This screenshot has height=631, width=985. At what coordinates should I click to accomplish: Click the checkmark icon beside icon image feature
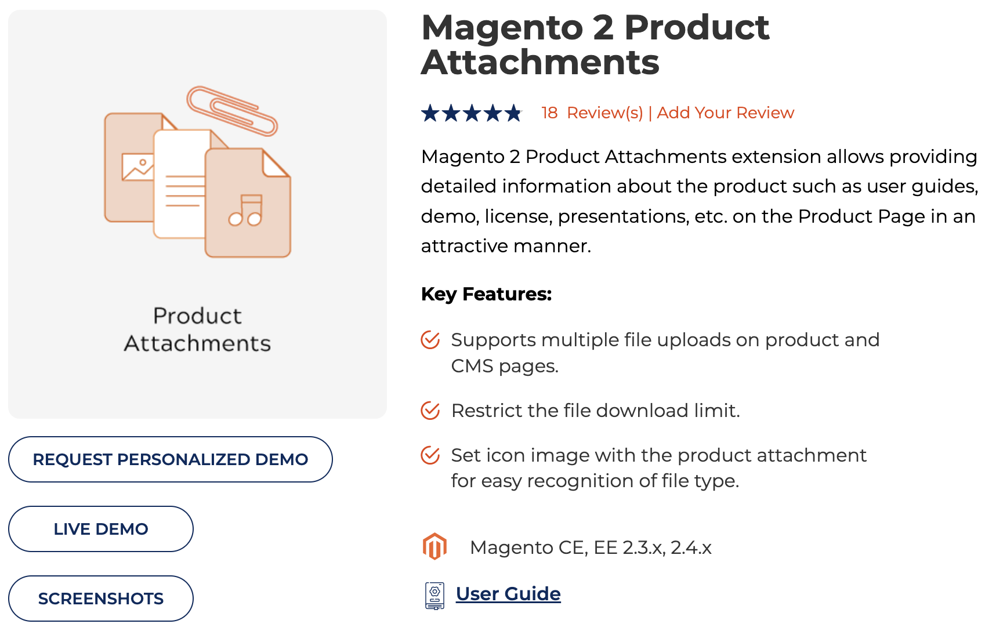[429, 456]
